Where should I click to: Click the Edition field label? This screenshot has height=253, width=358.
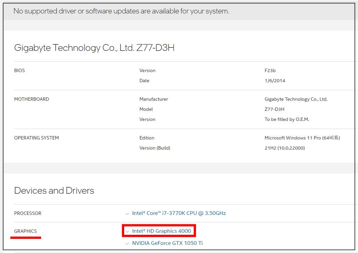[x=147, y=138]
